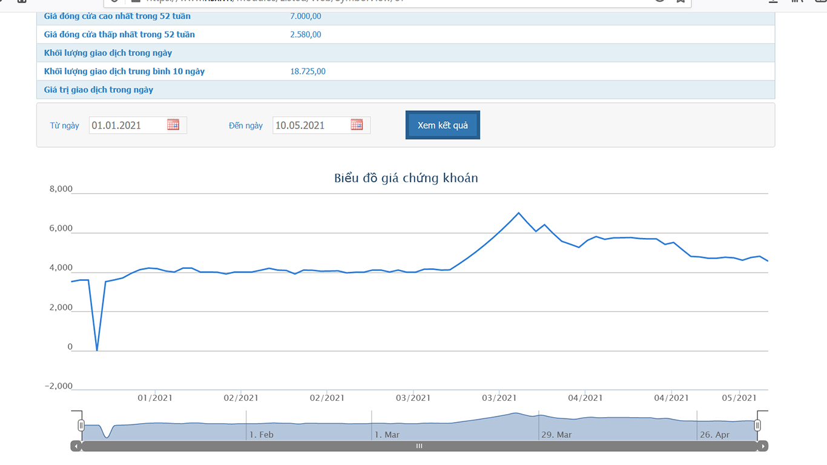Focus the Từ ngày date field
827x465 pixels.
click(127, 125)
